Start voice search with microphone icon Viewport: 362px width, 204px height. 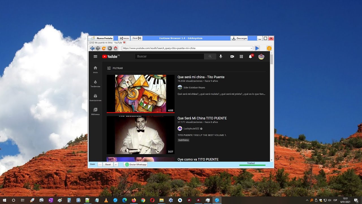221,56
